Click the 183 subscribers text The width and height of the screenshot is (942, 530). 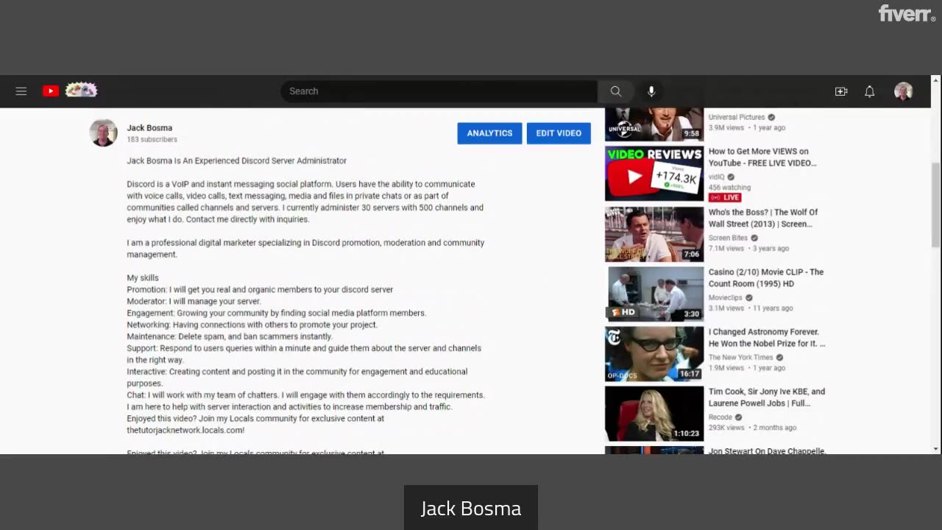(152, 139)
